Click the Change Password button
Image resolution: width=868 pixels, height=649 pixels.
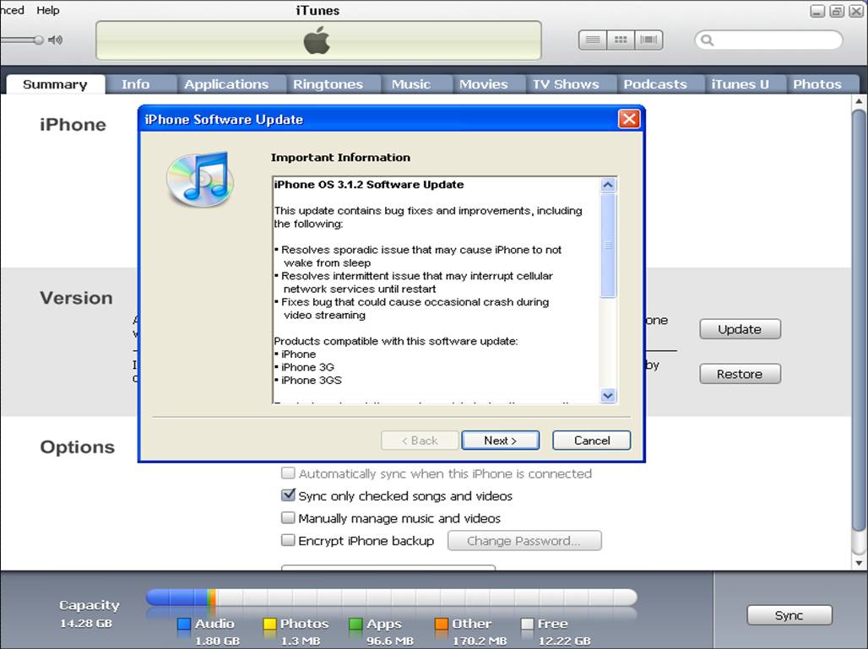[524, 541]
